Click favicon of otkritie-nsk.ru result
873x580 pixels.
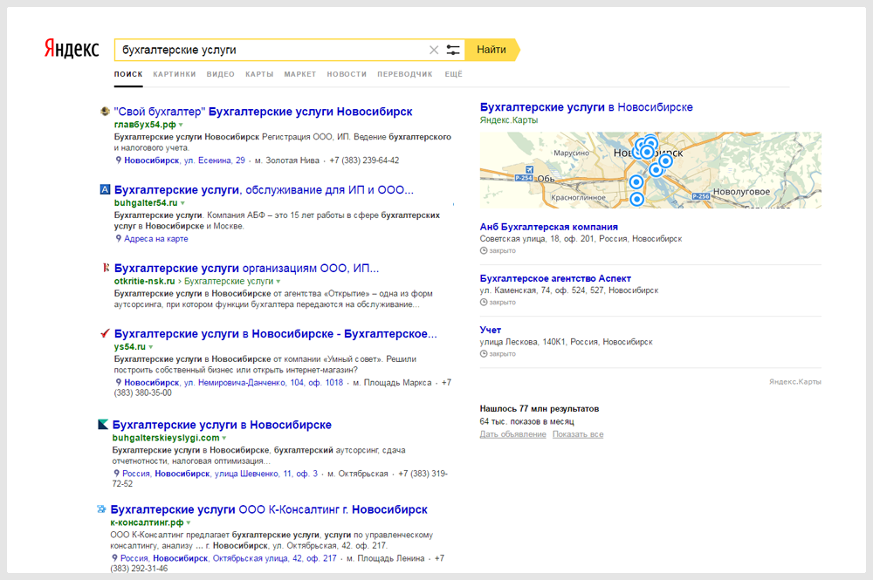pyautogui.click(x=105, y=268)
